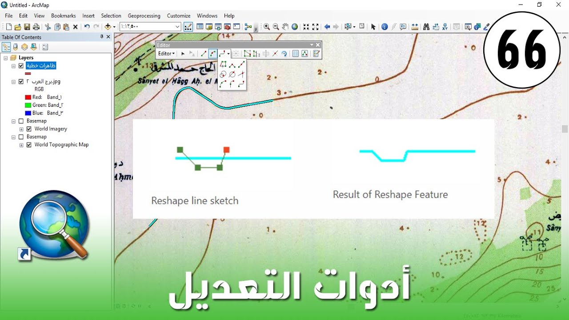Image resolution: width=569 pixels, height=320 pixels.
Task: Open the Editor dropdown menu
Action: coord(166,53)
